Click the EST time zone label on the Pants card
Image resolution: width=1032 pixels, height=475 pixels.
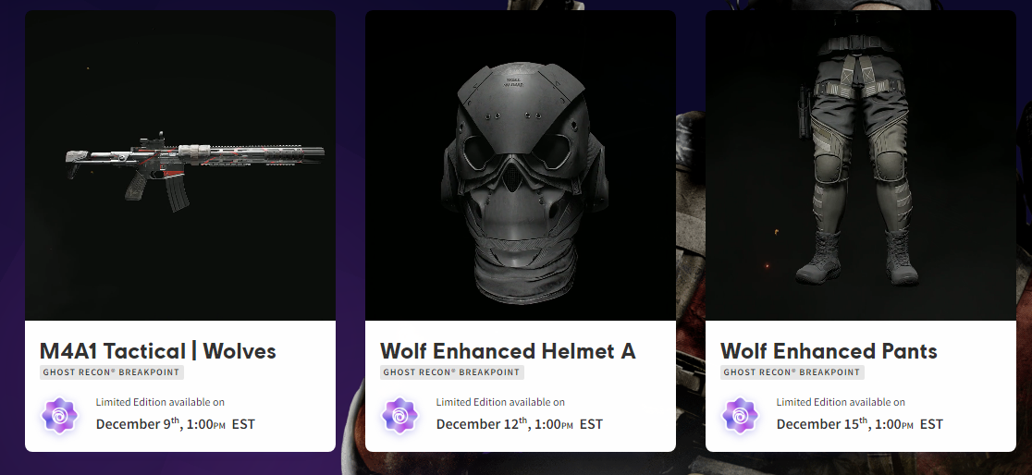tap(931, 425)
